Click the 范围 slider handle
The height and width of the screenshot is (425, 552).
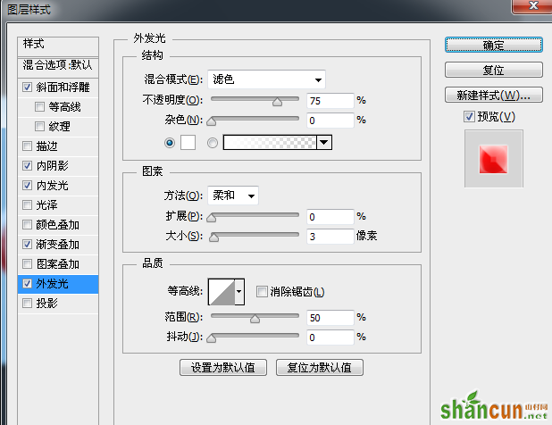pyautogui.click(x=255, y=319)
